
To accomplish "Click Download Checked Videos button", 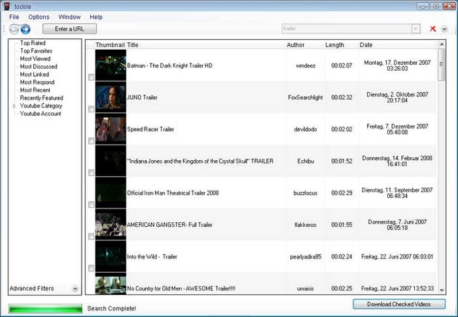I will coord(399,304).
